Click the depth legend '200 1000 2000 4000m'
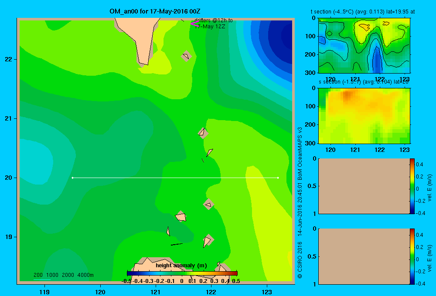The width and height of the screenshot is (436, 296). pos(63,275)
